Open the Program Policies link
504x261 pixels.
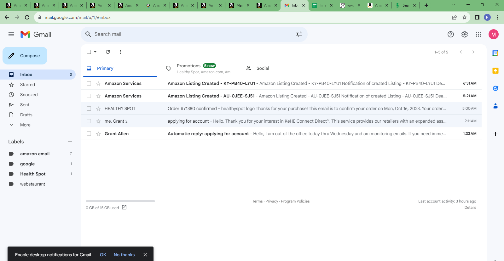[295, 201]
